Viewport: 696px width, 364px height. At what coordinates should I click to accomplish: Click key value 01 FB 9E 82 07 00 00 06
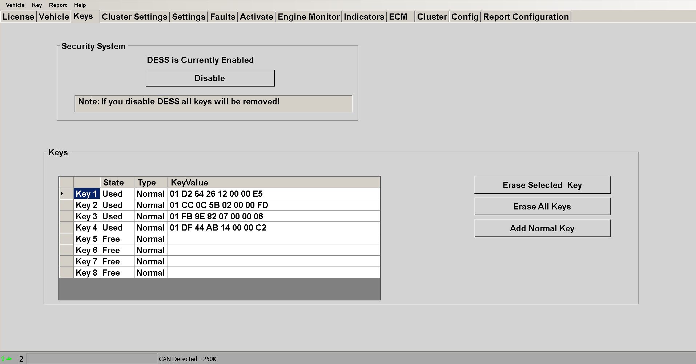274,216
